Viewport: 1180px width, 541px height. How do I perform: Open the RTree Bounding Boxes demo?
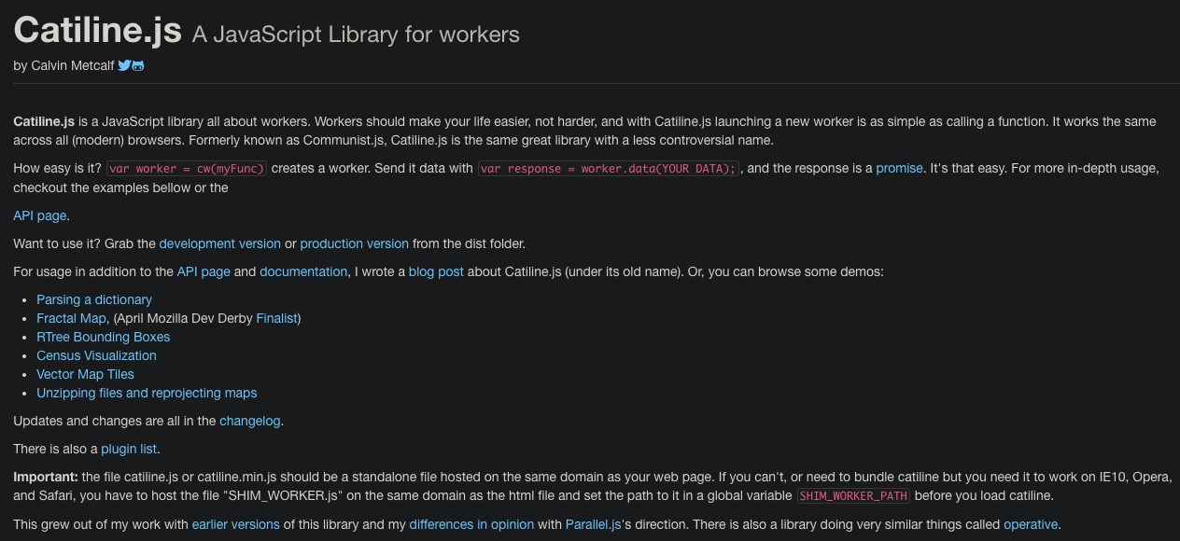tap(104, 337)
